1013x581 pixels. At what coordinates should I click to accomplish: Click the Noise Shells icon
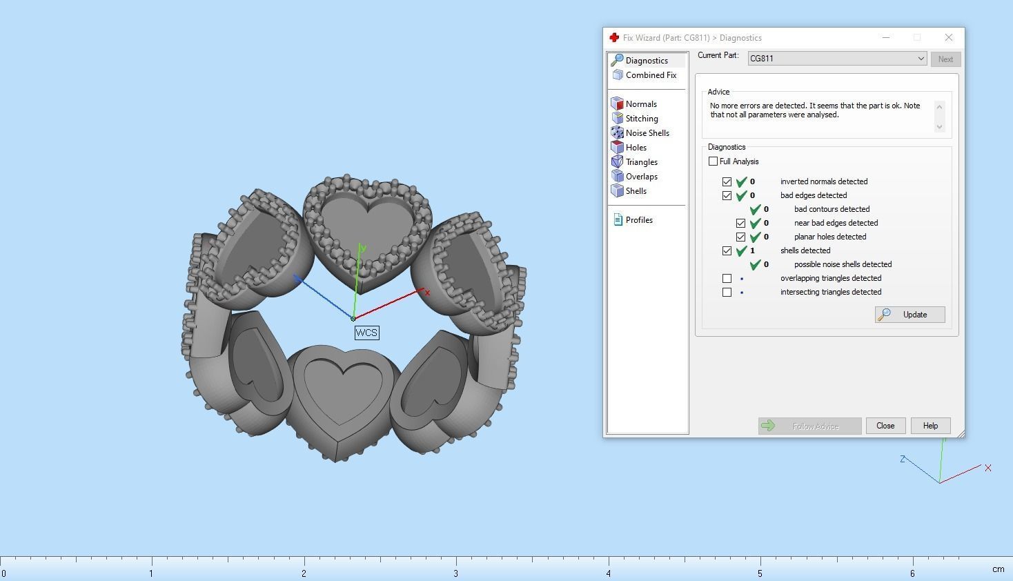[x=618, y=133]
